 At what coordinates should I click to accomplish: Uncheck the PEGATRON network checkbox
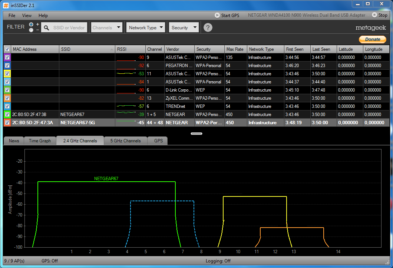7,66
